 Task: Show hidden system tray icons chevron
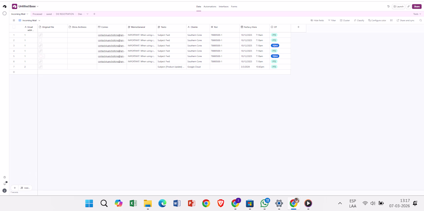(340, 203)
